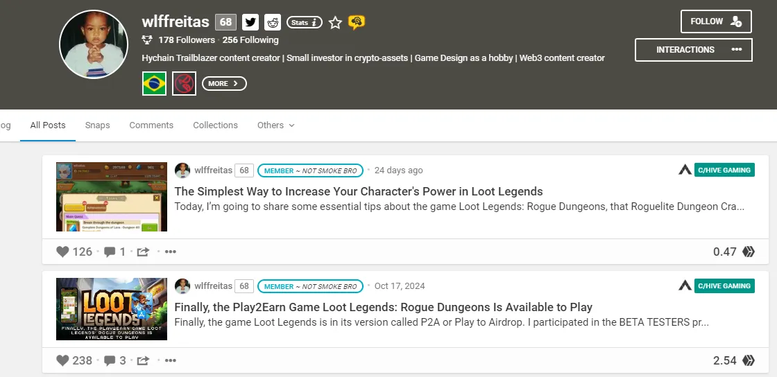The height and width of the screenshot is (377, 777).
Task: Switch to the Snaps tab
Action: [x=97, y=125]
